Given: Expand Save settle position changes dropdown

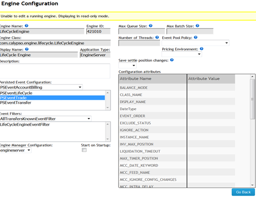Looking at the screenshot, I should coord(127,65).
